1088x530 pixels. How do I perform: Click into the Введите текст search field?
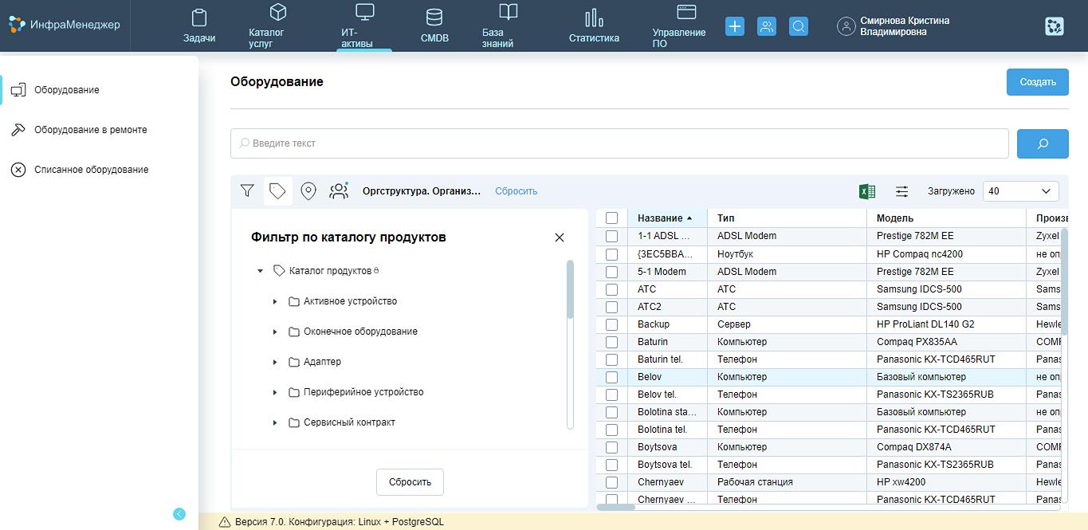pos(619,143)
